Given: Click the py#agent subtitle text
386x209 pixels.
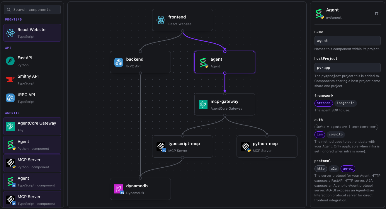Looking at the screenshot, I should [x=334, y=18].
